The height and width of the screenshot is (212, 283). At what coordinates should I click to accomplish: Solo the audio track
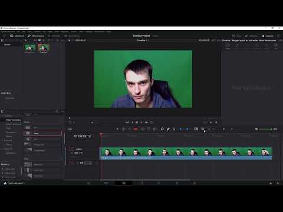pos(86,163)
